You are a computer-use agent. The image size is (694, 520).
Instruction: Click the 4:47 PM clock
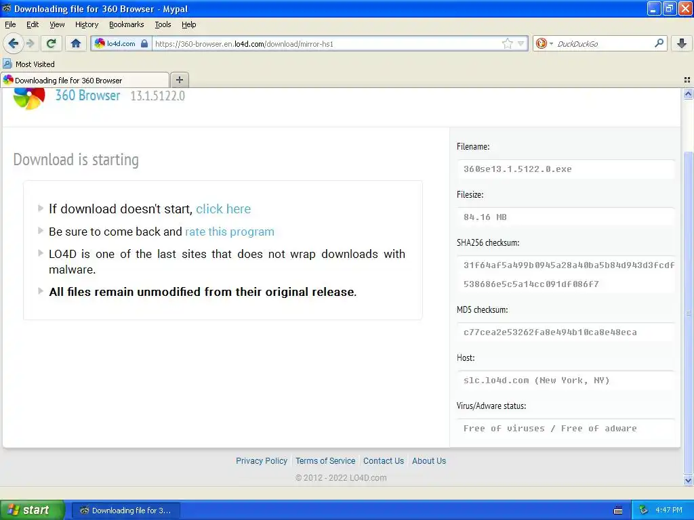(669, 511)
